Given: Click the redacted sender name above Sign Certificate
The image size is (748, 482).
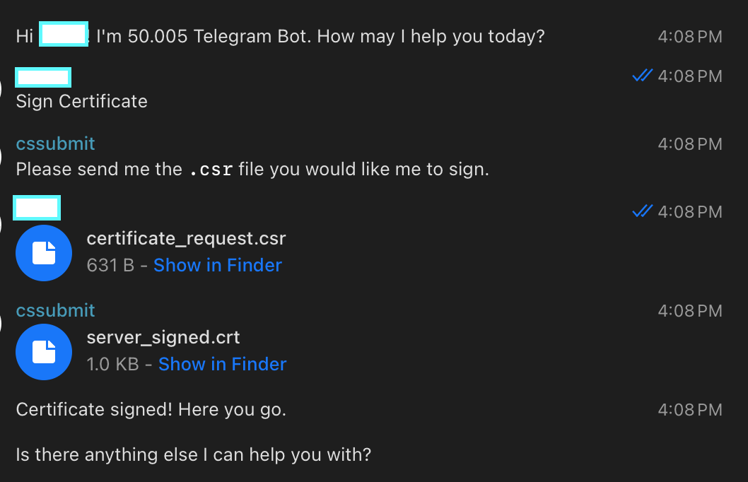Looking at the screenshot, I should 43,77.
